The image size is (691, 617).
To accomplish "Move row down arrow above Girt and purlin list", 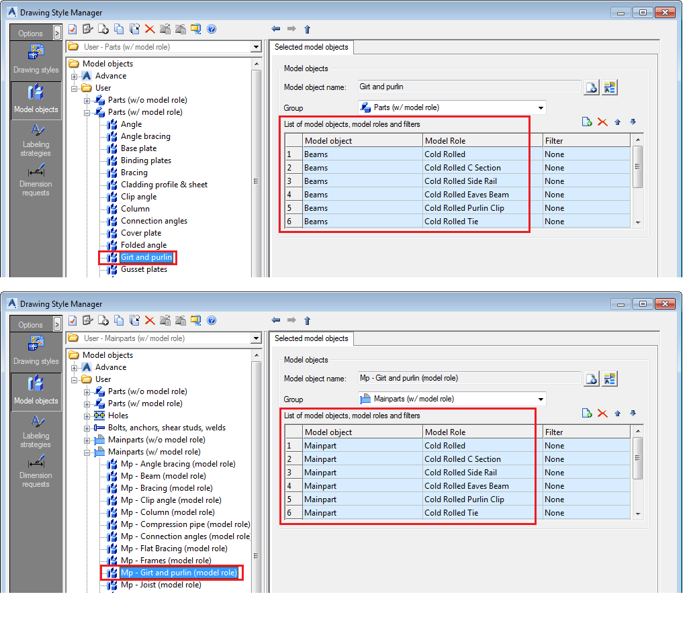I will point(633,122).
